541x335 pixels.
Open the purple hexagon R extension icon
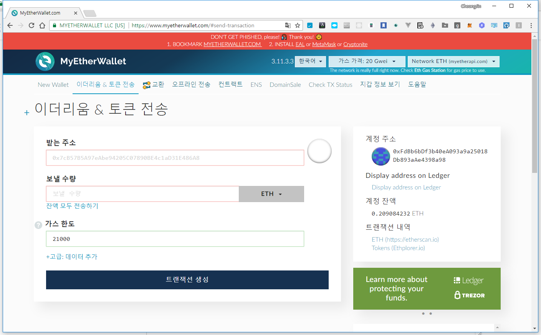pos(482,25)
